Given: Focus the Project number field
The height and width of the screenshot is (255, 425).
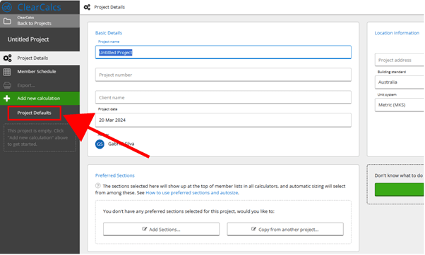Looking at the screenshot, I should pos(223,75).
